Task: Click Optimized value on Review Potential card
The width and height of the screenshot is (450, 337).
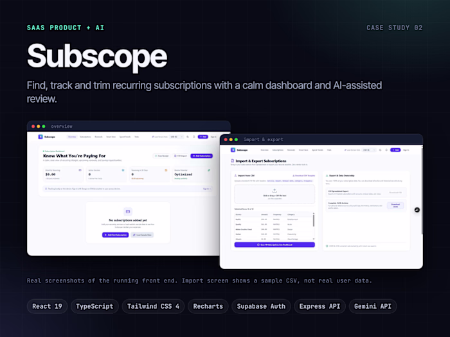Action: point(183,174)
